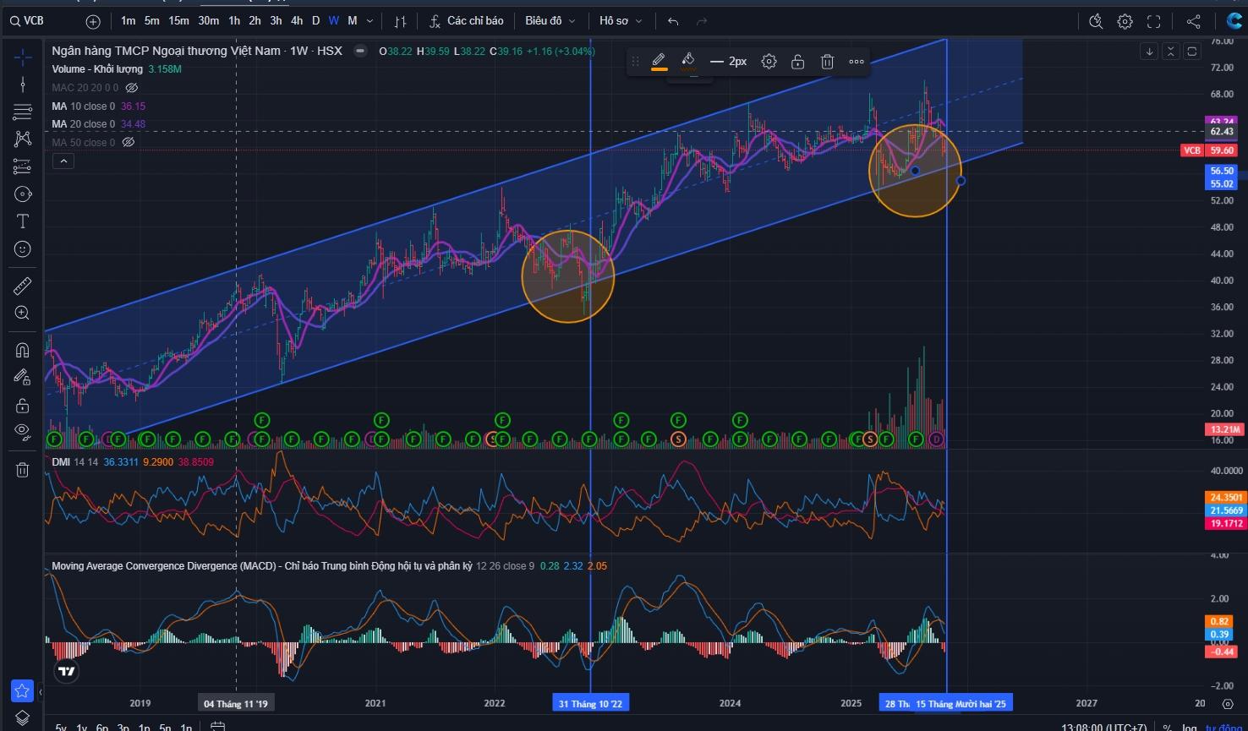Viewport: 1248px width, 731px height.
Task: Select the zoom in tool
Action: (x=23, y=314)
